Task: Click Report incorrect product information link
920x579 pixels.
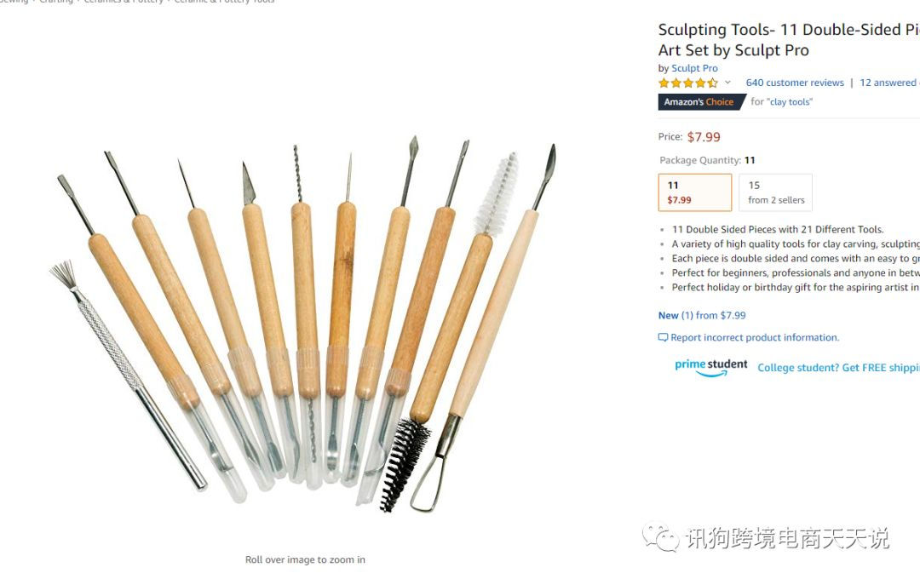Action: 755,338
